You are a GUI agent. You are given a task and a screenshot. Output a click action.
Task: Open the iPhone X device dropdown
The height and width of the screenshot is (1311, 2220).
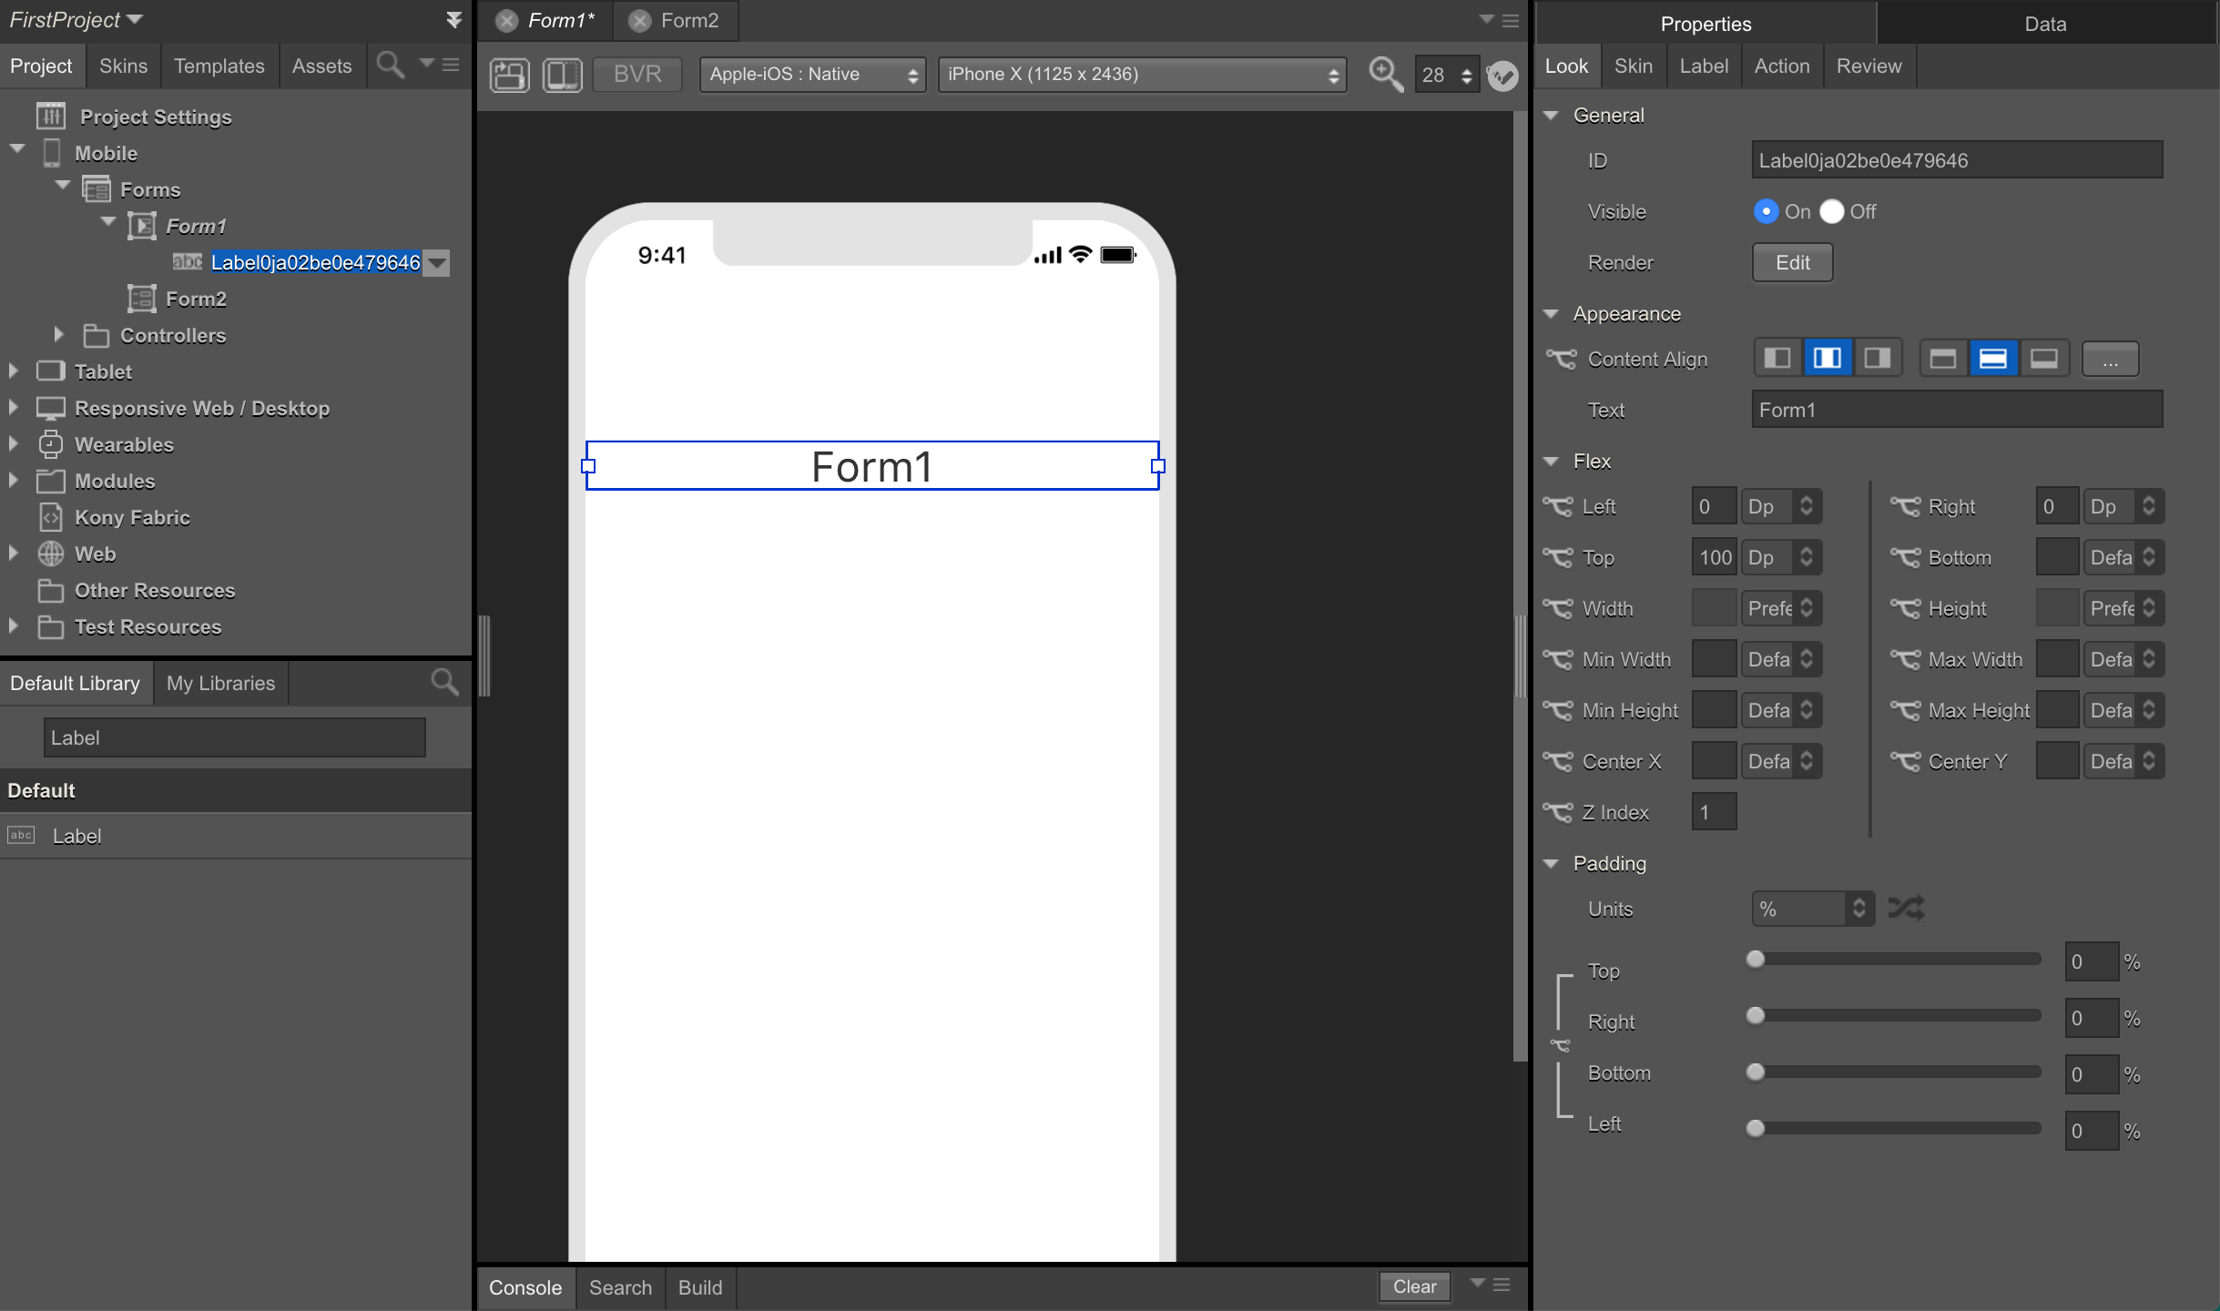point(1142,75)
